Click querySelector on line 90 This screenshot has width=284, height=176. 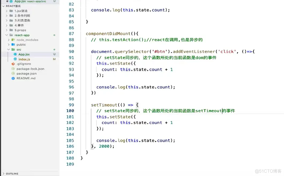132,52
